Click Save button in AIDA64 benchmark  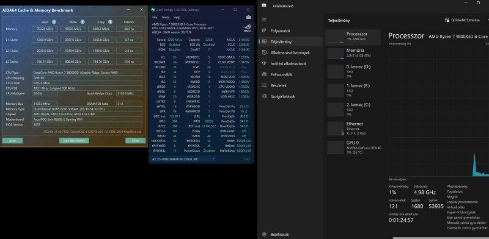click(12, 141)
